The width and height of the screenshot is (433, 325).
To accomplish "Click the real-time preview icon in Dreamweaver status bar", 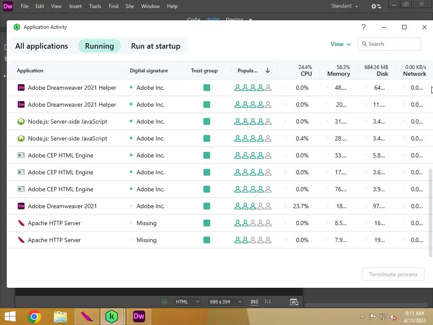I will pos(294,302).
